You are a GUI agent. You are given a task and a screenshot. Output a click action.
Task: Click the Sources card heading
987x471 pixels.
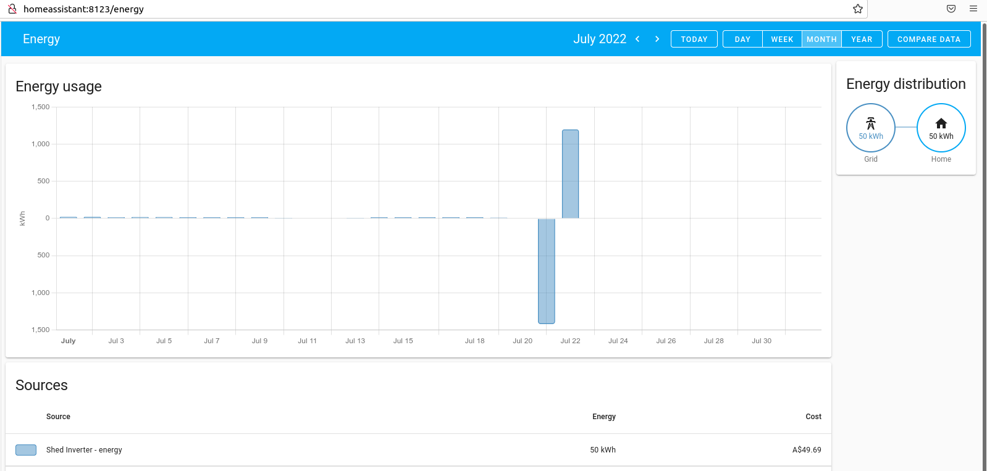coord(41,385)
